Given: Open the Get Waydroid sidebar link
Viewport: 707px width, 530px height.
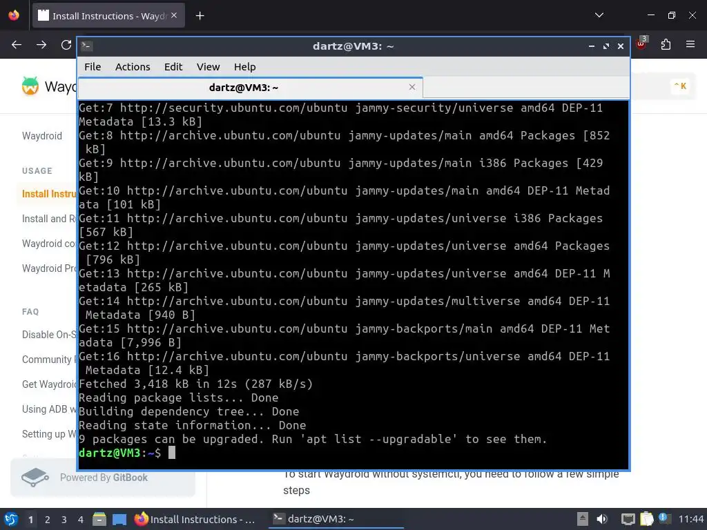Looking at the screenshot, I should pos(49,384).
